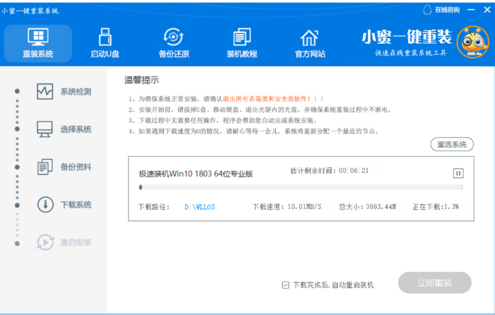Select the 下载系统 download step icon

(45, 204)
